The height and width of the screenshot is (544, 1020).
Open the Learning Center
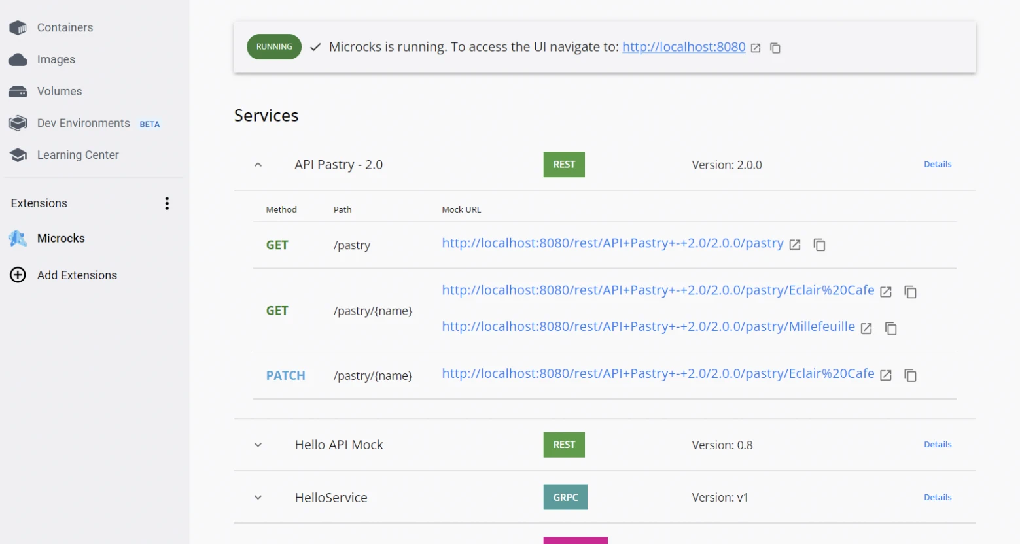click(x=78, y=155)
